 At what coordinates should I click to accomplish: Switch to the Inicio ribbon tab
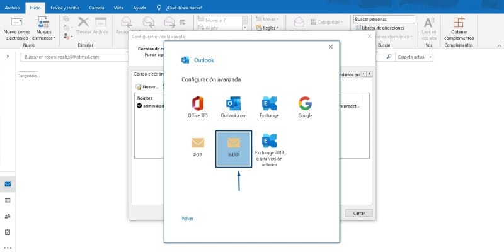tap(35, 8)
